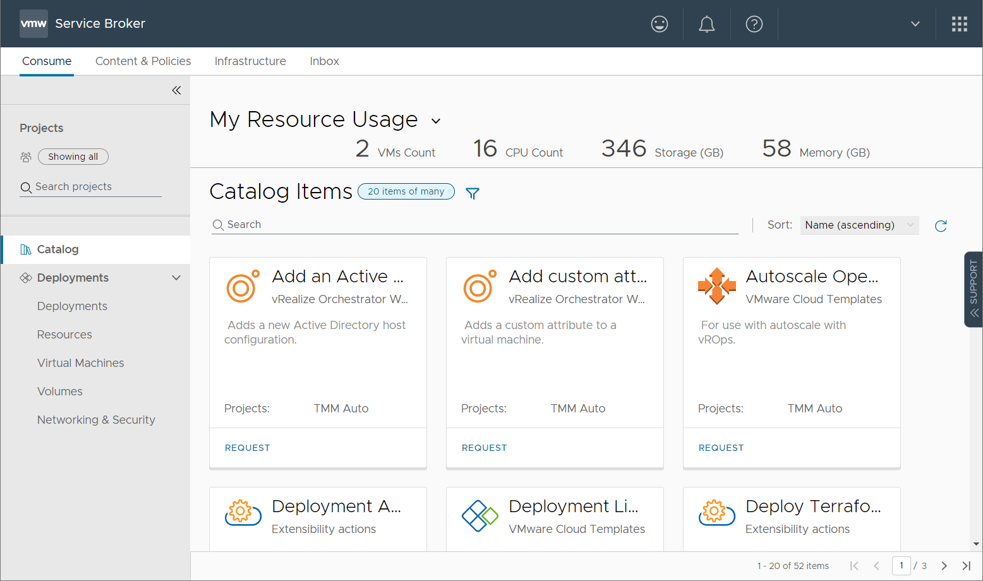Click the search magnifier in projects field
The image size is (983, 581).
pos(26,188)
